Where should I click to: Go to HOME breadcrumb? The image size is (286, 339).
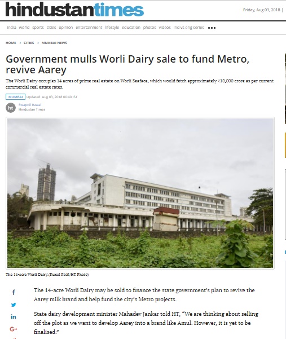pyautogui.click(x=11, y=43)
